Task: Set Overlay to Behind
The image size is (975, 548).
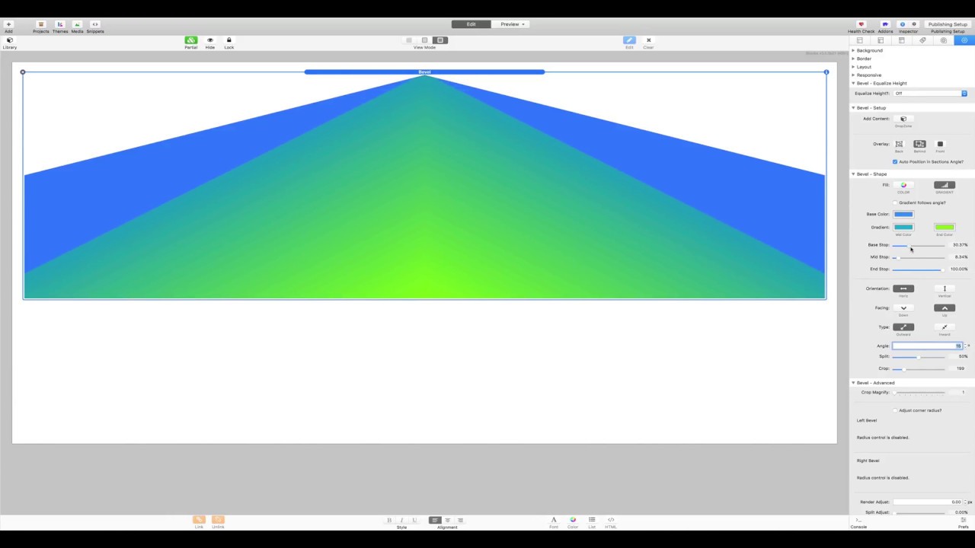Action: click(919, 144)
